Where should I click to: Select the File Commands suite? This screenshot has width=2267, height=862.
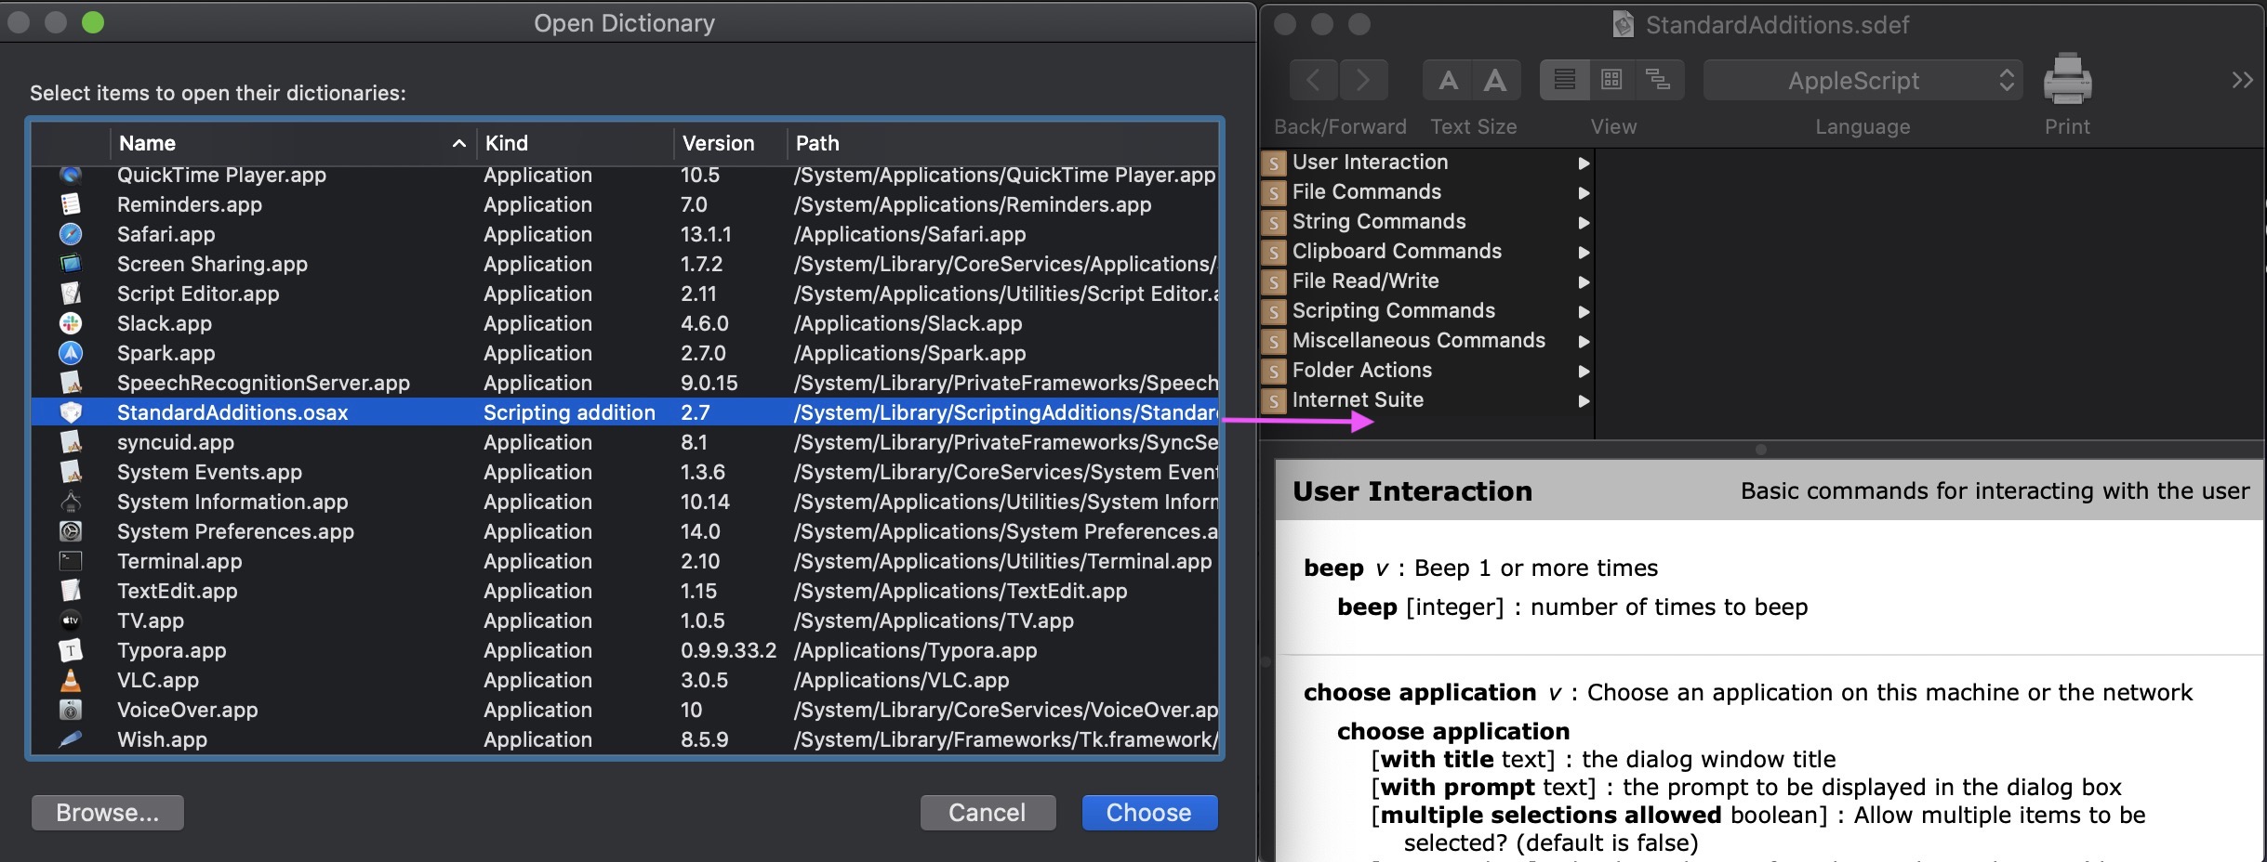pos(1366,192)
